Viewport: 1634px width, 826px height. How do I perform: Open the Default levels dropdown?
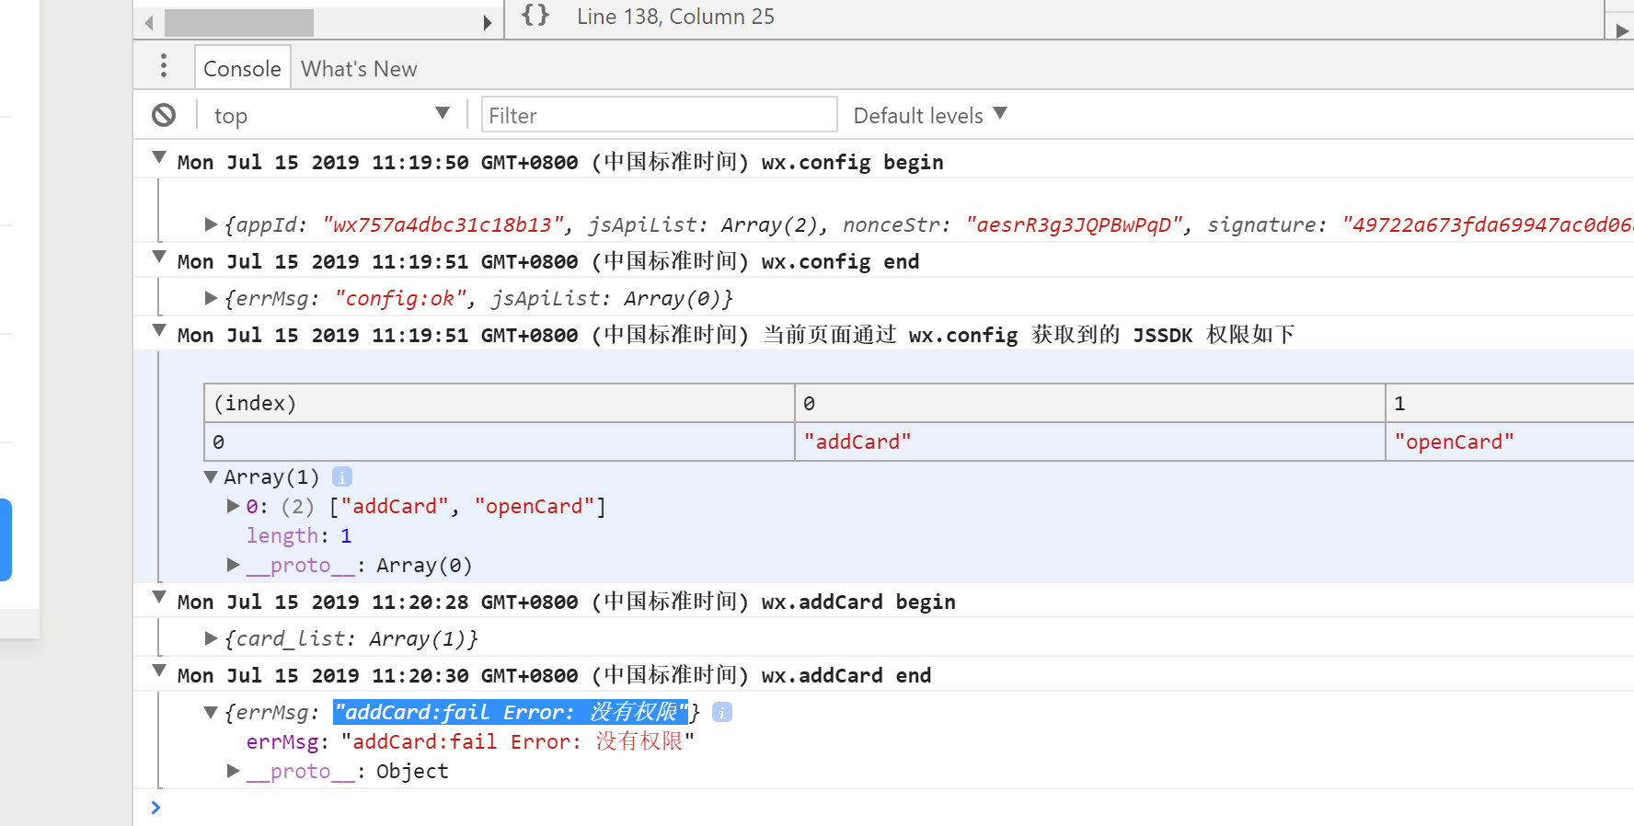tap(930, 115)
